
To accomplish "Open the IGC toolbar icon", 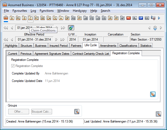I will pos(147,18).
